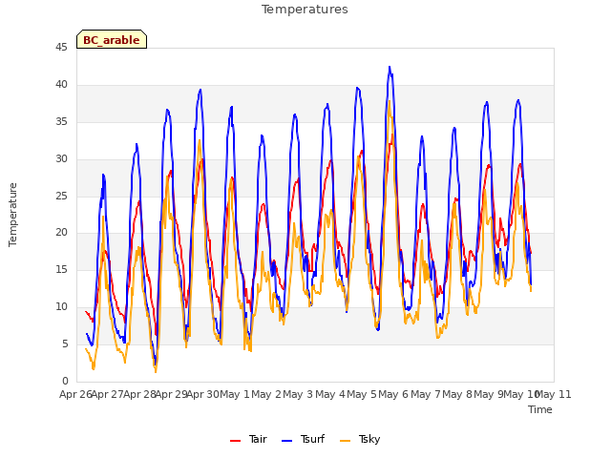Click the May 5 axis label
Image resolution: width=611 pixels, height=458 pixels.
[362, 394]
